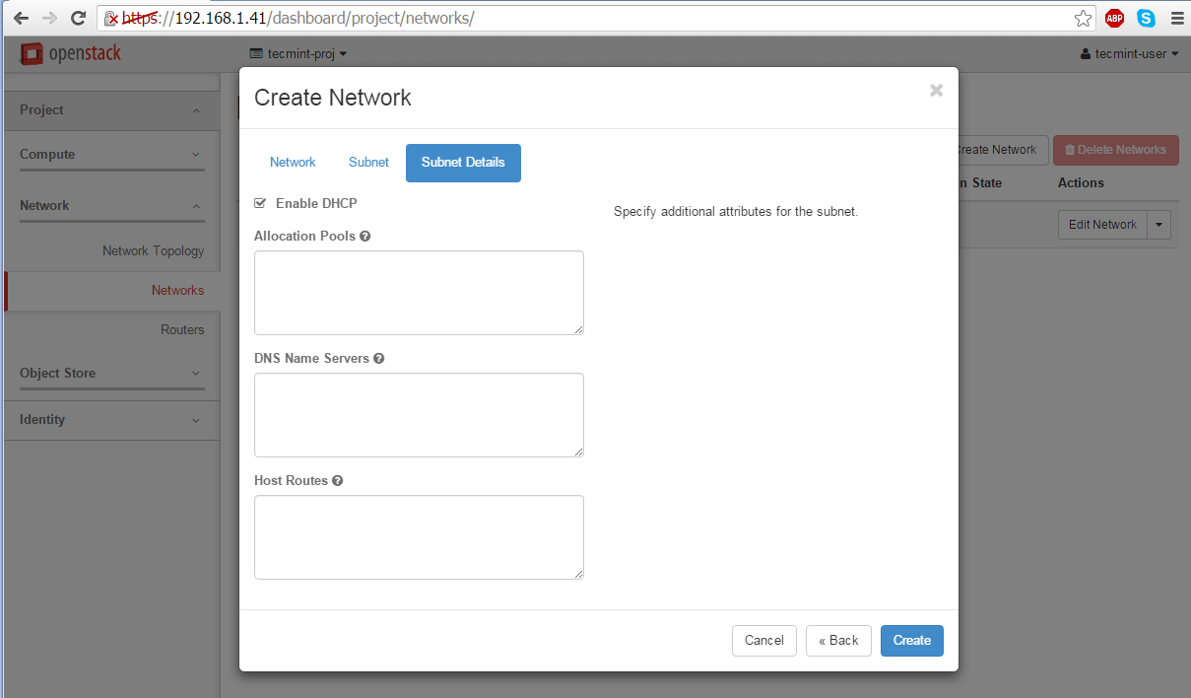This screenshot has width=1191, height=698.
Task: Open the tecmint-user account dropdown
Action: (1130, 54)
